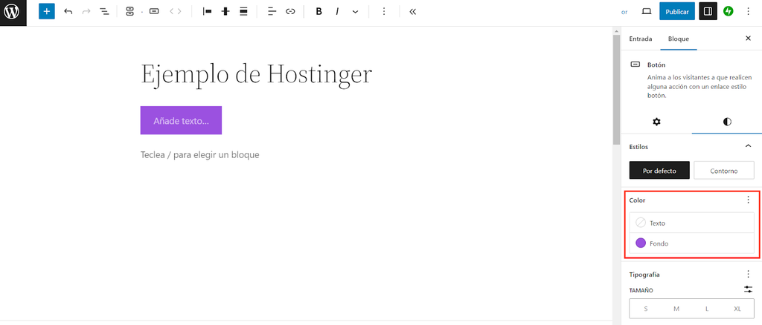Click the undo arrow in toolbar
762x325 pixels.
[x=68, y=12]
